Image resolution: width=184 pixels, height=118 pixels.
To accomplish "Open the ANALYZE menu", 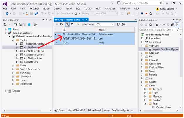I will pos(110,8).
